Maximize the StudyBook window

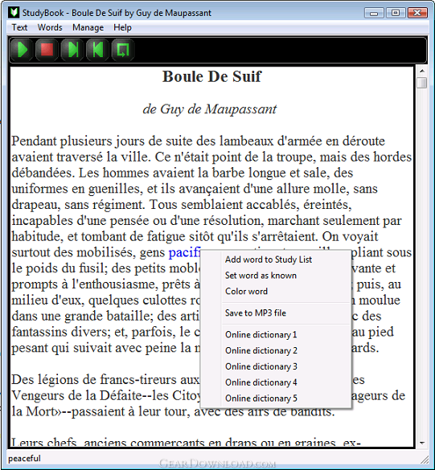click(x=396, y=13)
